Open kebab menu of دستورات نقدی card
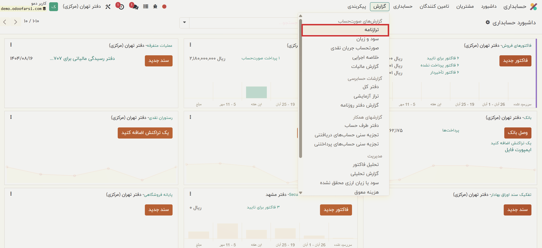The image size is (542, 248). click(11, 117)
